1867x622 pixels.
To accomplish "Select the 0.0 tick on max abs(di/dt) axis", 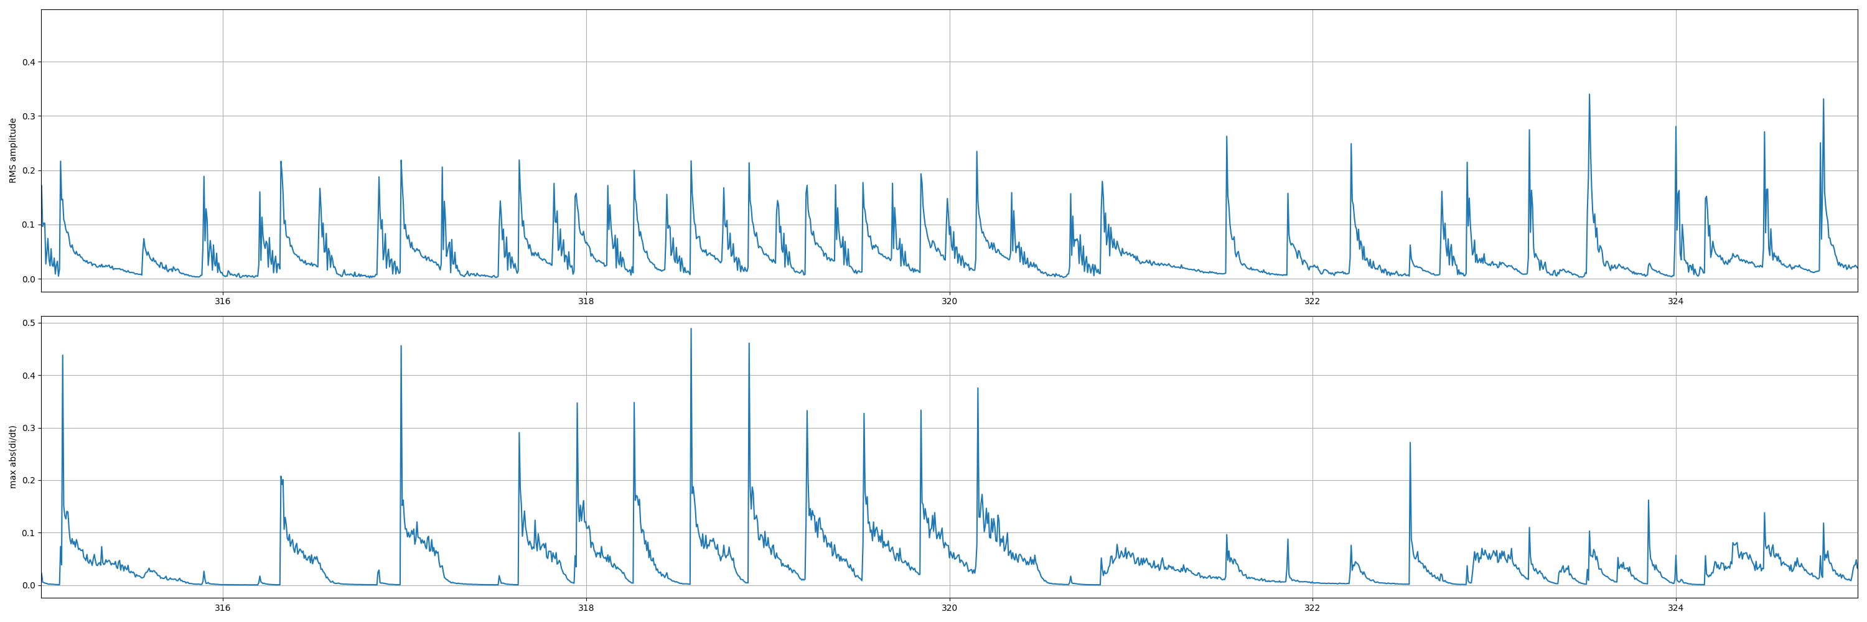I will [x=29, y=586].
